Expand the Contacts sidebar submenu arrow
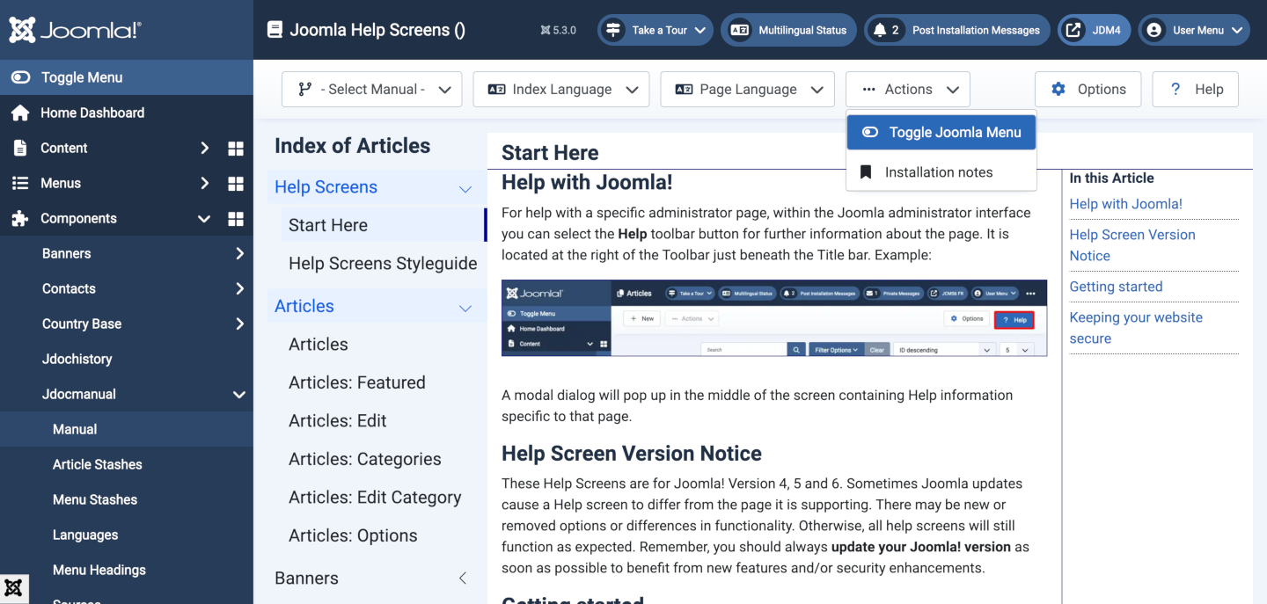The width and height of the screenshot is (1267, 604). coord(239,288)
